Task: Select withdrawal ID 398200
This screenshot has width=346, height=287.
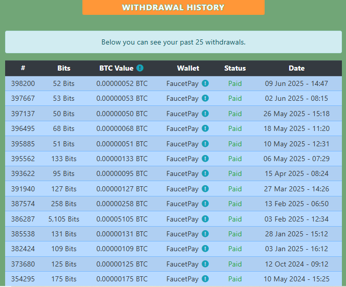Action: click(x=23, y=83)
